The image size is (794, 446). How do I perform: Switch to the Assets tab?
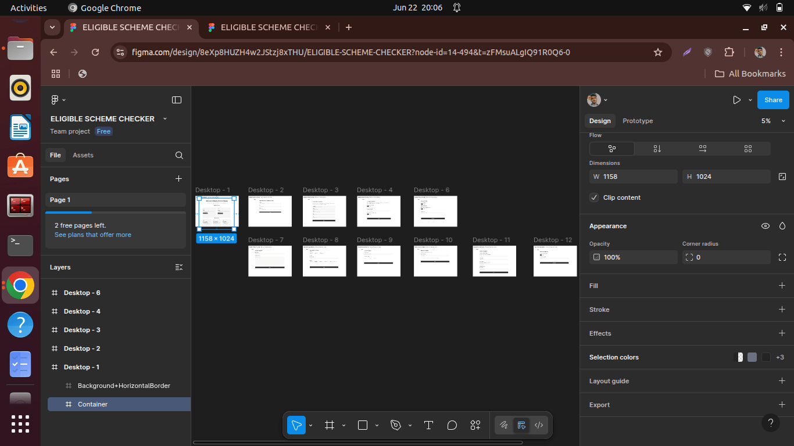click(x=83, y=155)
